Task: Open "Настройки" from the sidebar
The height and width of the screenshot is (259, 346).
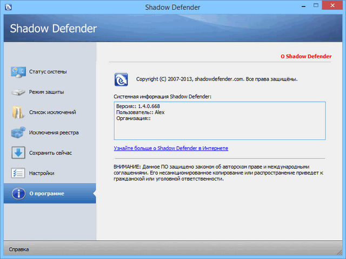Action: tap(42, 173)
